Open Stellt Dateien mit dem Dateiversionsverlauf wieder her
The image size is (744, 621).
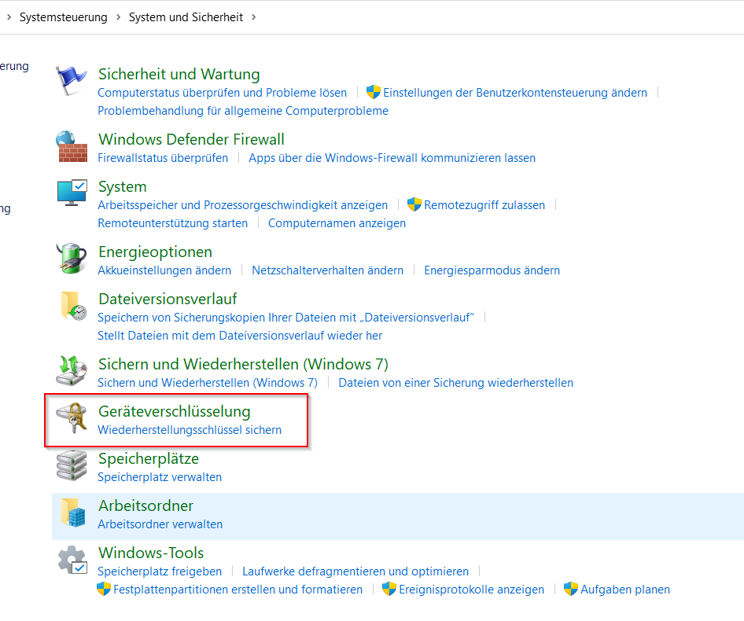point(240,336)
